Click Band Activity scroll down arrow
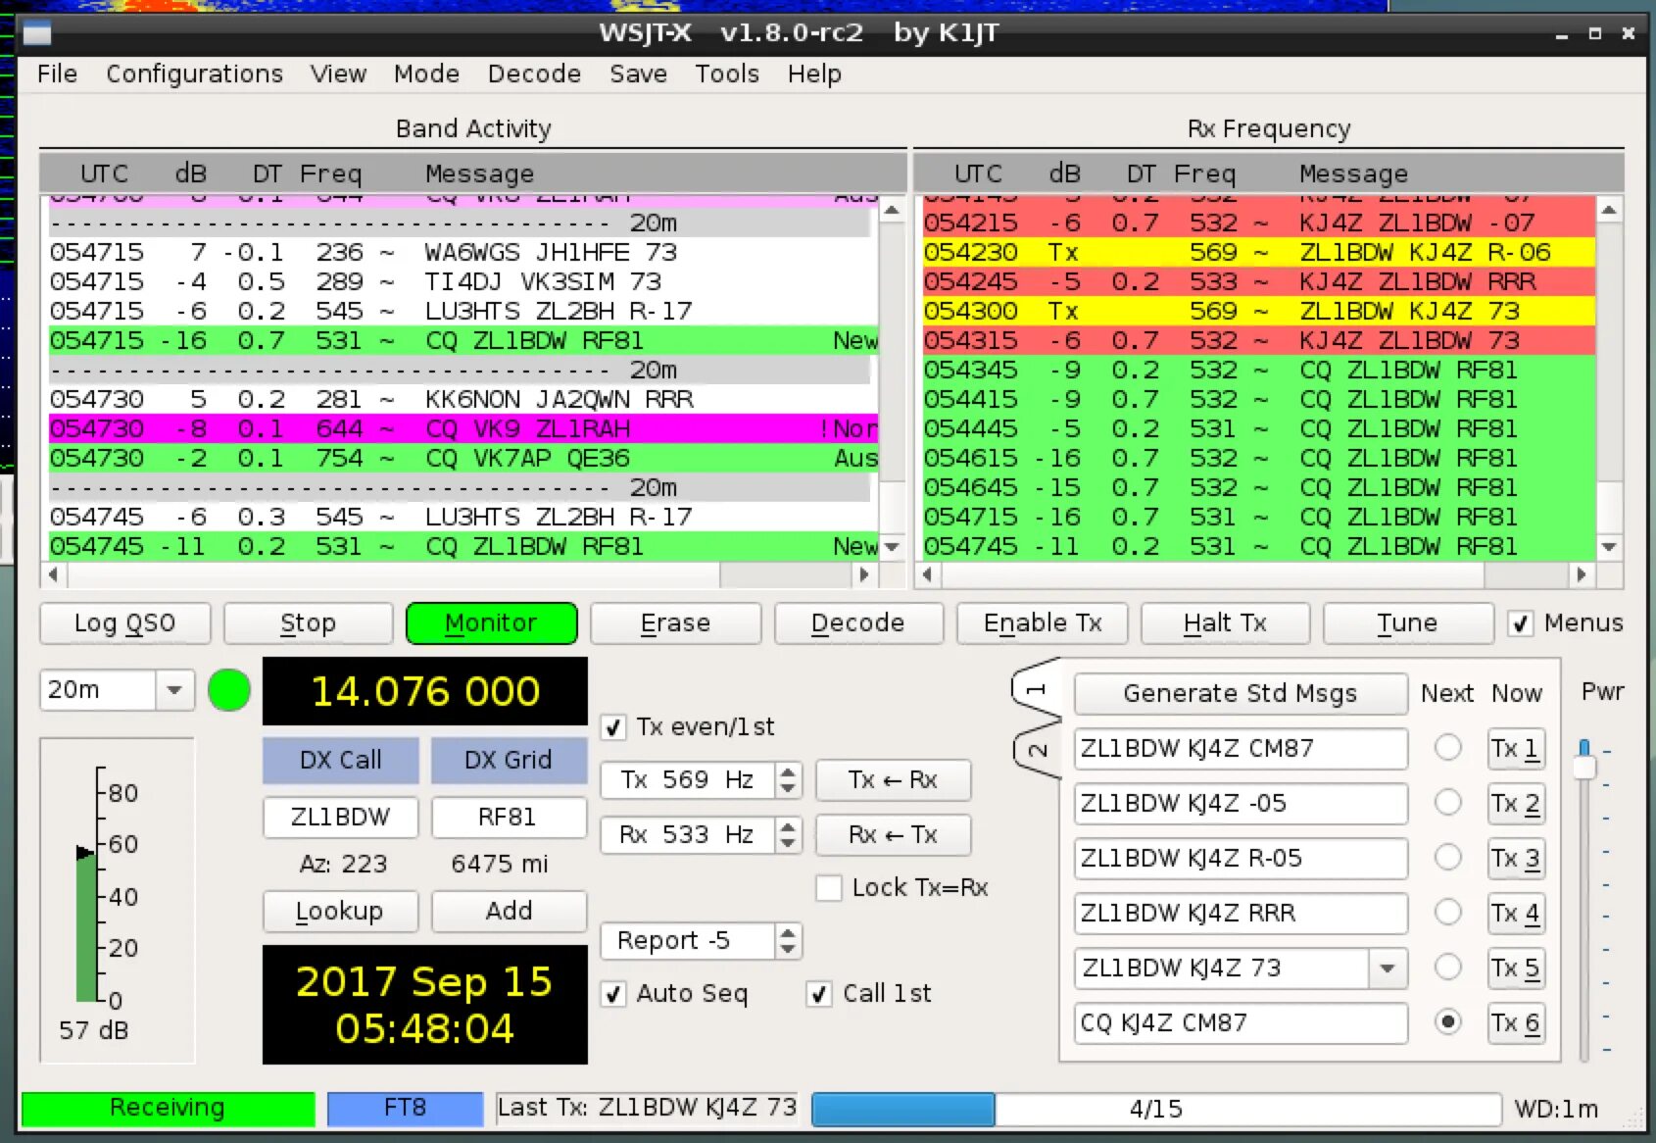 coord(892,547)
